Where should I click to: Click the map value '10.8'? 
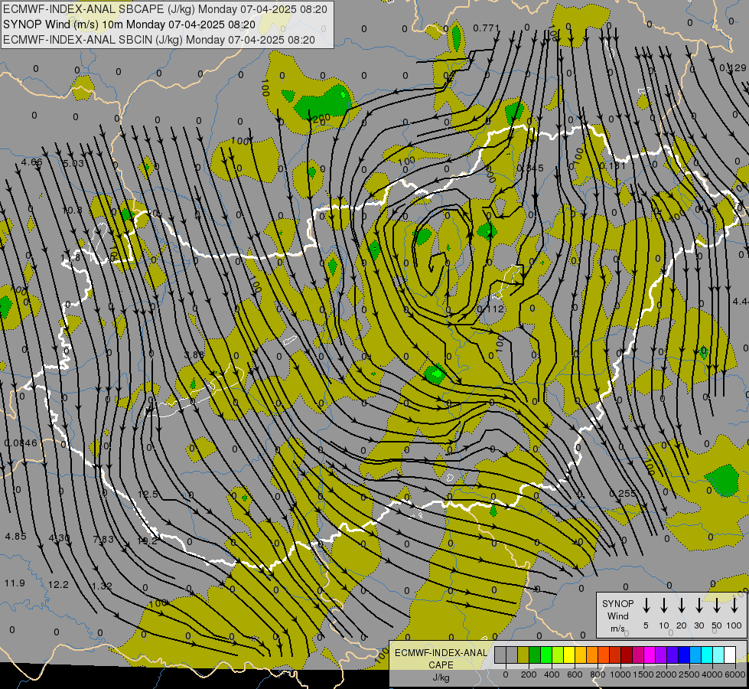click(x=72, y=211)
